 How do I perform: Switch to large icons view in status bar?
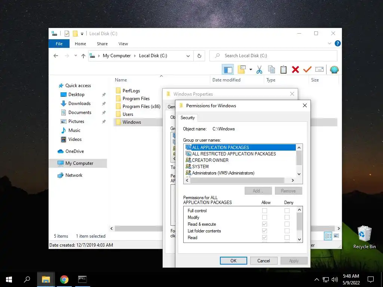336,236
